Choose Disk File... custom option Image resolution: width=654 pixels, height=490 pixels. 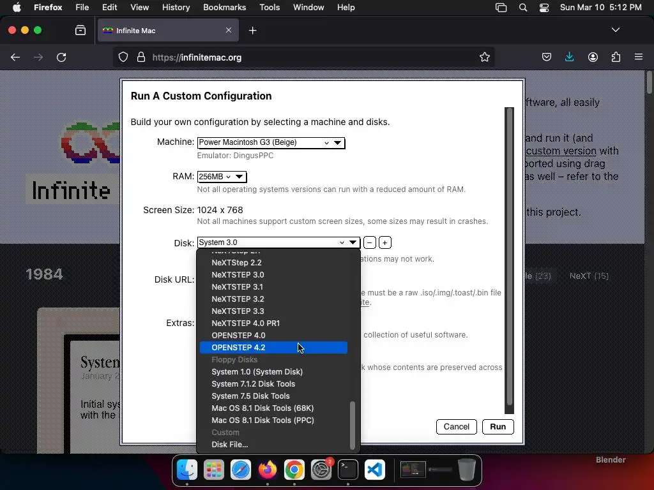click(x=273, y=444)
